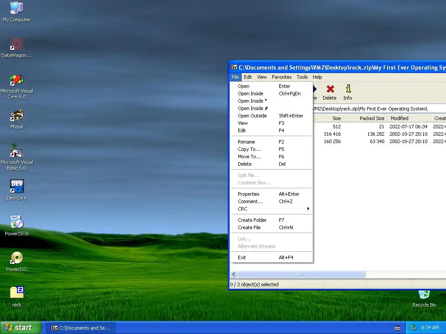Select the reck zip file icon
This screenshot has width=446, height=334.
click(17, 297)
